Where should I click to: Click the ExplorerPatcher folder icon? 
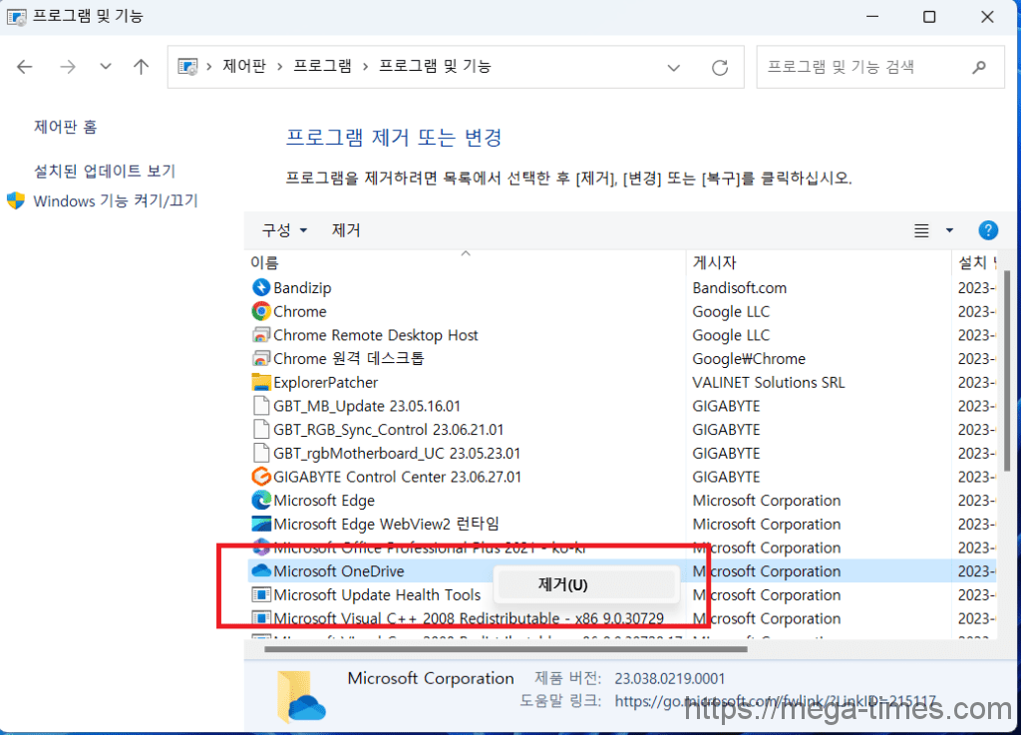tap(261, 382)
